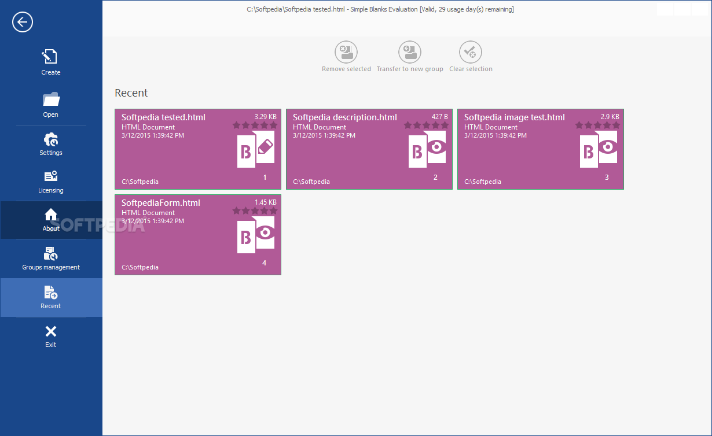Select Open in the sidebar

pyautogui.click(x=51, y=105)
